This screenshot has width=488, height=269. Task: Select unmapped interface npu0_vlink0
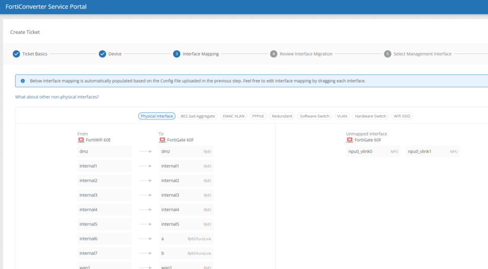point(373,151)
